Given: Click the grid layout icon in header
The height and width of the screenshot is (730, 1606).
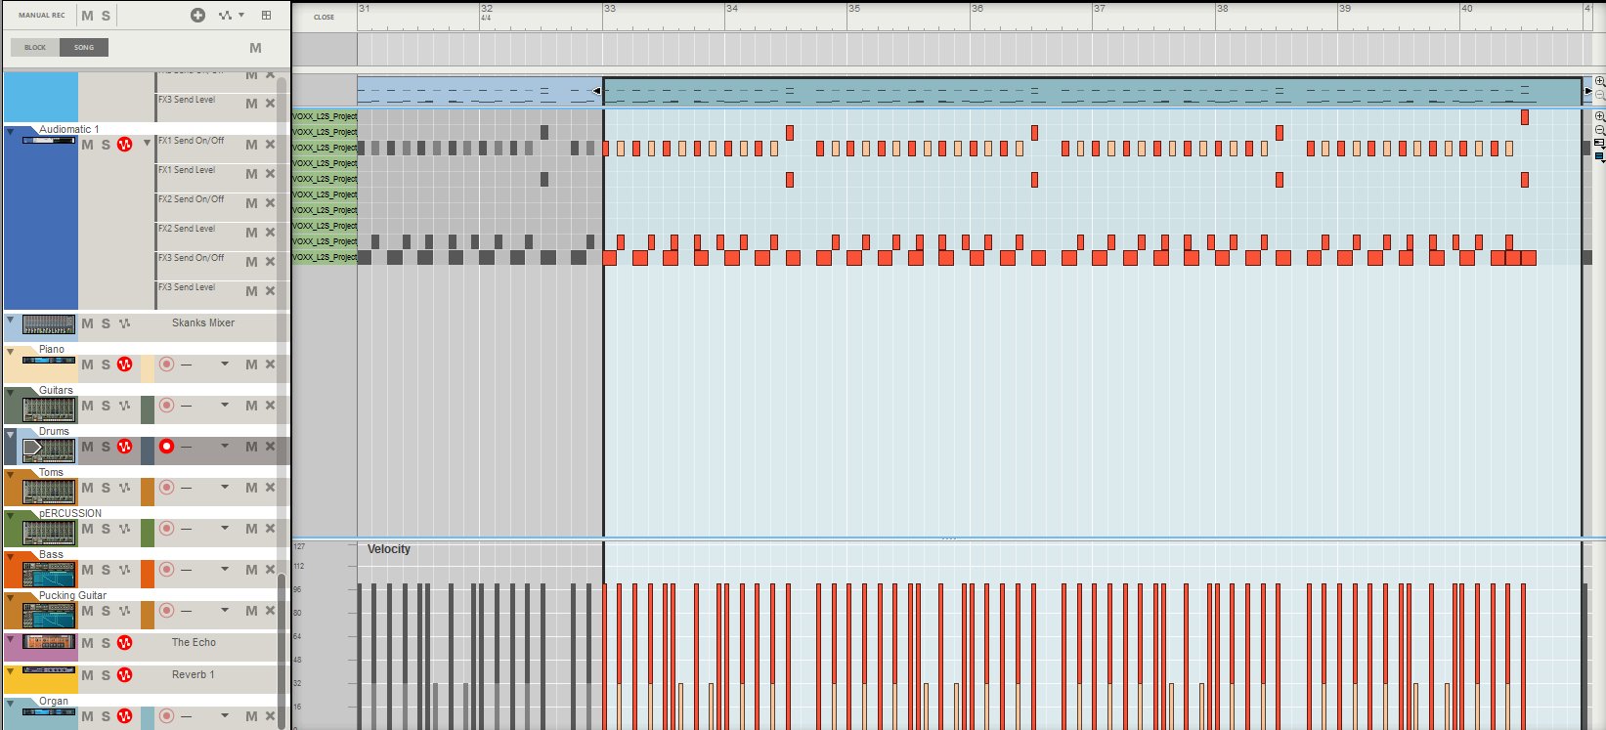Looking at the screenshot, I should (x=266, y=15).
